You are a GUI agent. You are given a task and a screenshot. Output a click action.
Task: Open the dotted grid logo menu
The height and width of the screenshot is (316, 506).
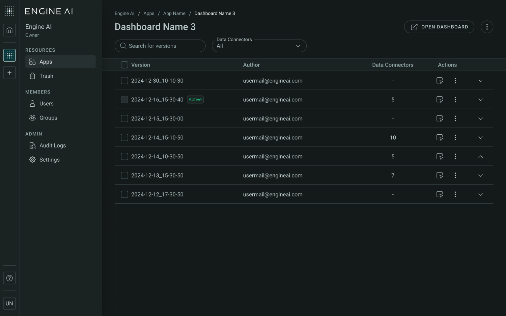click(10, 11)
